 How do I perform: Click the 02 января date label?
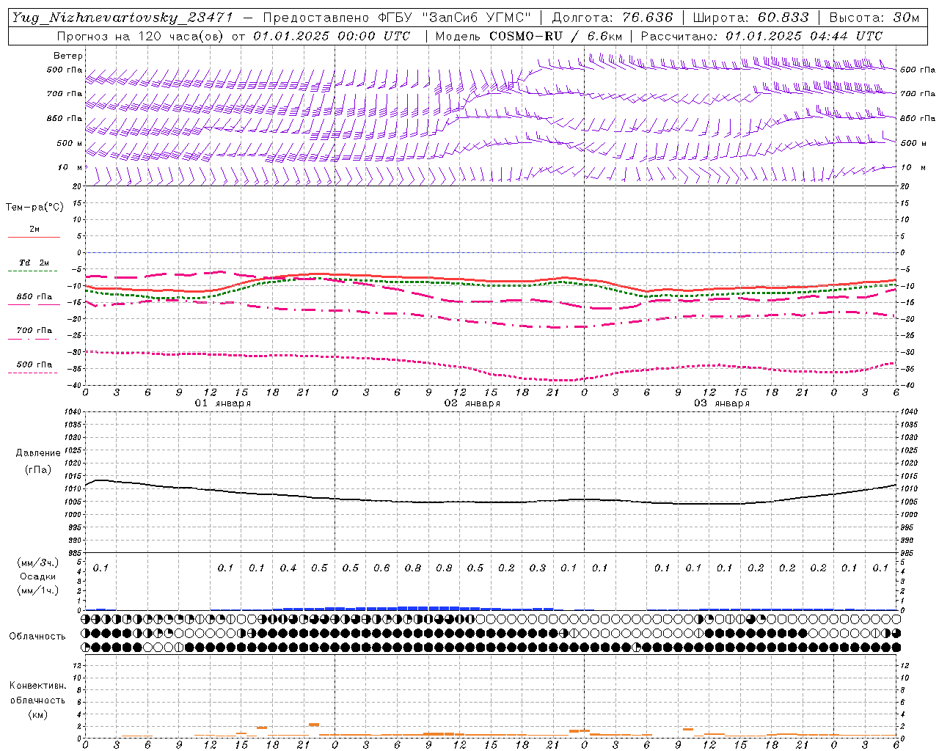(472, 403)
